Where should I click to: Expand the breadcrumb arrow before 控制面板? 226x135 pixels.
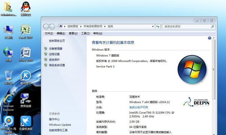click(x=65, y=26)
